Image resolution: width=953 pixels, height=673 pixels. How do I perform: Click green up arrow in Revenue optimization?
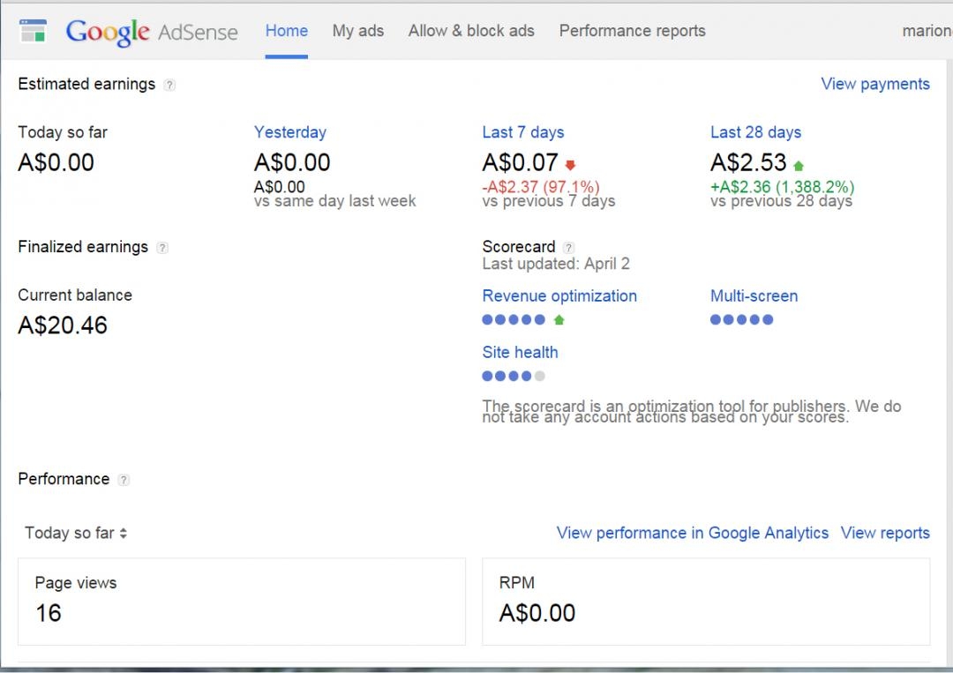(559, 319)
